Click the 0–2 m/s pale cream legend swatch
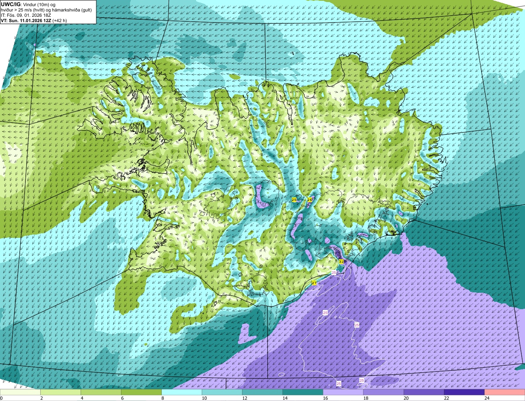Viewport: 525px width, 401px height. [21, 392]
